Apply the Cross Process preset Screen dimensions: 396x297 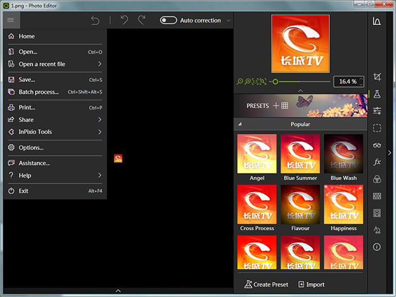click(257, 205)
